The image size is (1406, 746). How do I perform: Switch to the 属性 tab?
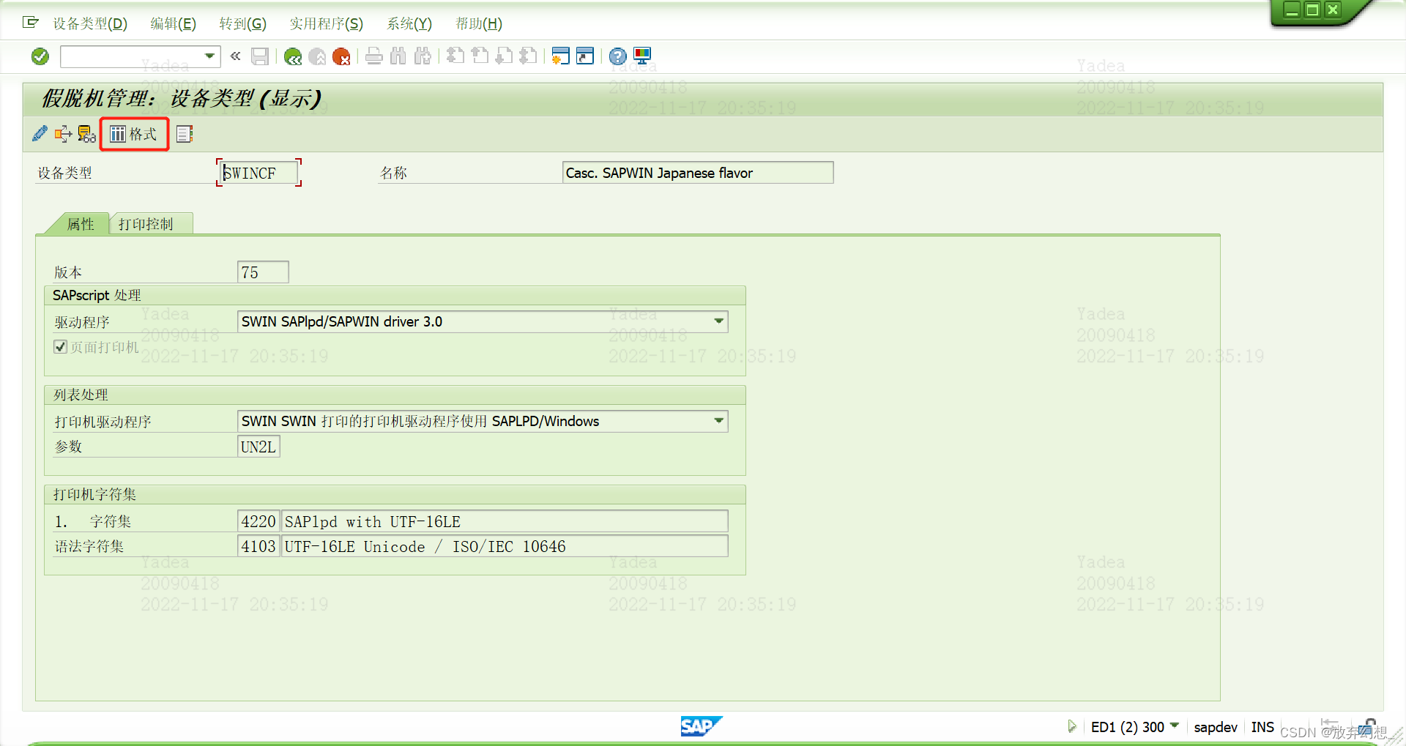81,224
